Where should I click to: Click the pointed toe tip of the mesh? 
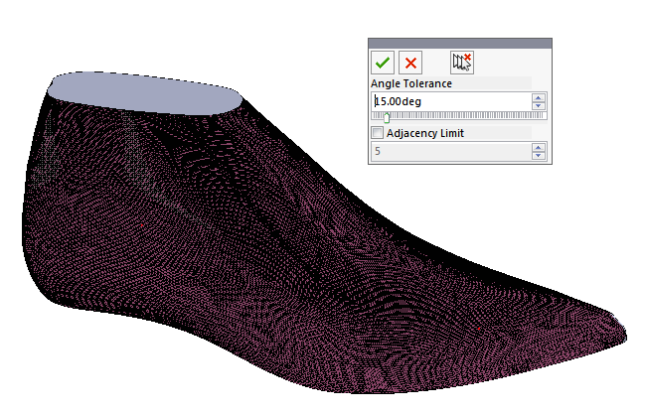tap(618, 334)
